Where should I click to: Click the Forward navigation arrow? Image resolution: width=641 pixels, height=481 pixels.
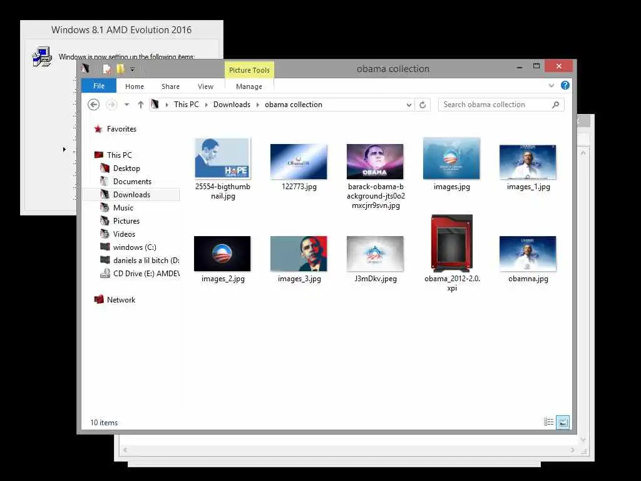coord(111,105)
